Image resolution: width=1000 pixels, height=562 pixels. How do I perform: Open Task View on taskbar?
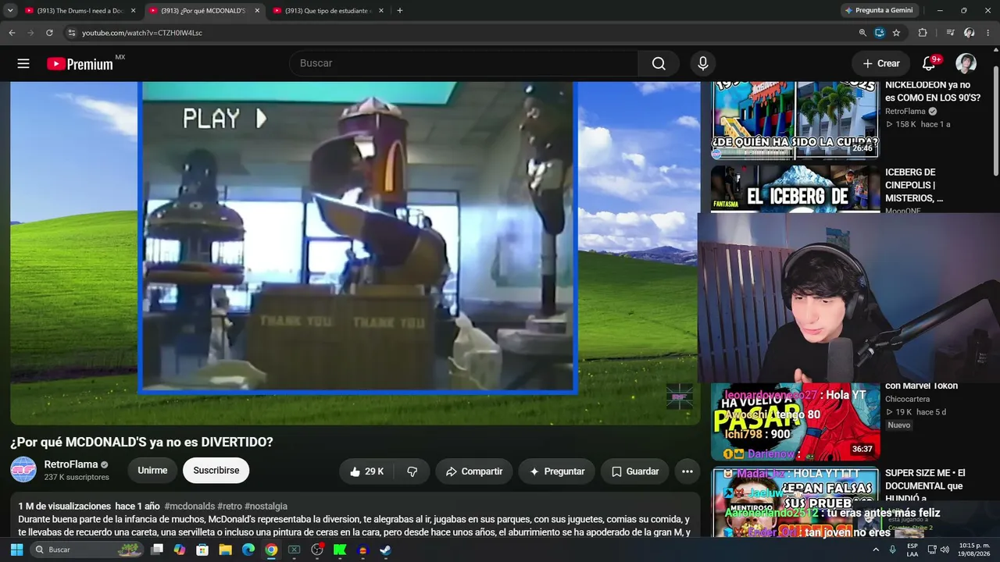pos(157,550)
